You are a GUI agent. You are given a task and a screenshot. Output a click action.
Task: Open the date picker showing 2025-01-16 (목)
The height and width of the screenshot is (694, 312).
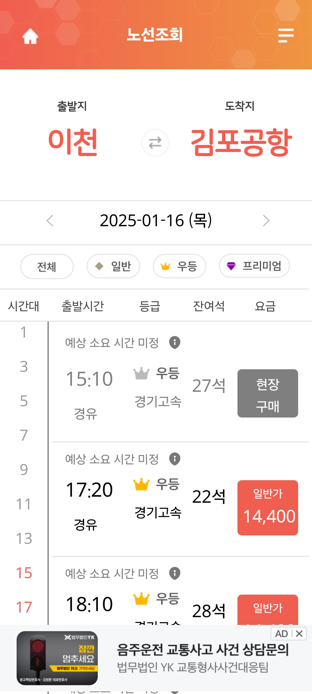(156, 220)
